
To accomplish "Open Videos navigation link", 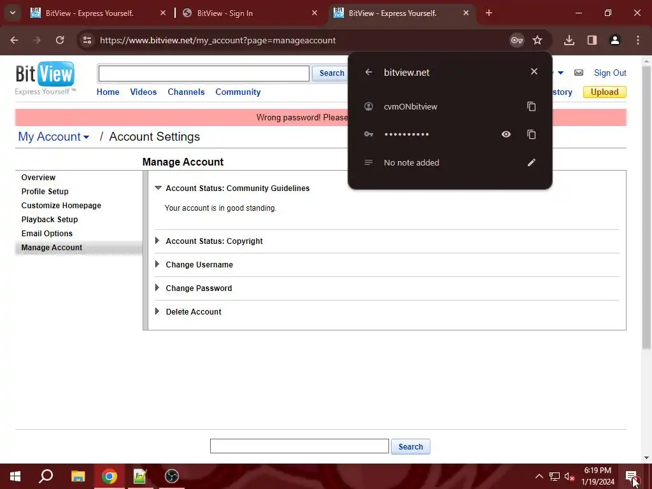I will (x=143, y=92).
